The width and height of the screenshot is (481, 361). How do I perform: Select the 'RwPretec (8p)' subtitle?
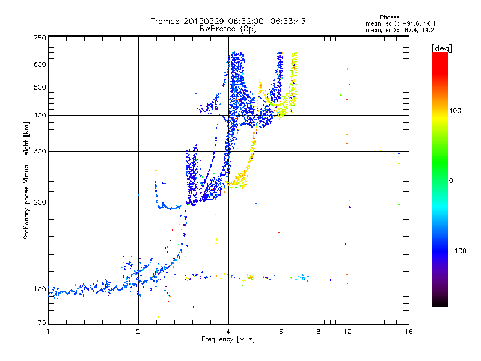click(x=228, y=29)
